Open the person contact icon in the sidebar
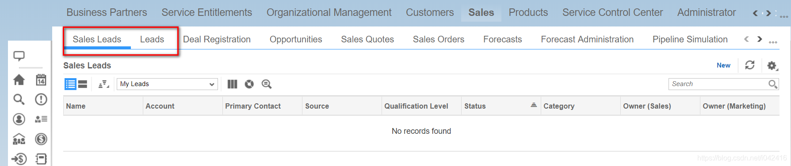Screen dimensions: 791x166 (19, 119)
